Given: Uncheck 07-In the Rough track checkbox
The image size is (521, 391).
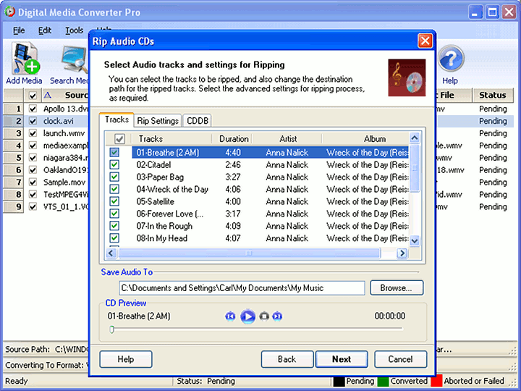Looking at the screenshot, I should pos(114,226).
